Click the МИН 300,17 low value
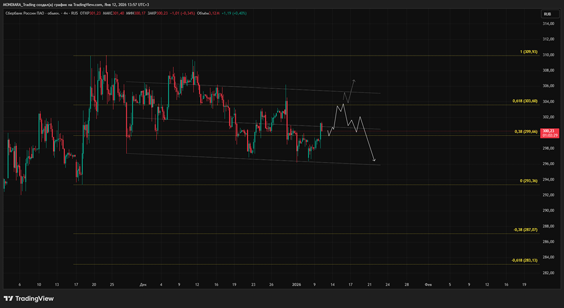The image size is (564, 308). click(135, 14)
